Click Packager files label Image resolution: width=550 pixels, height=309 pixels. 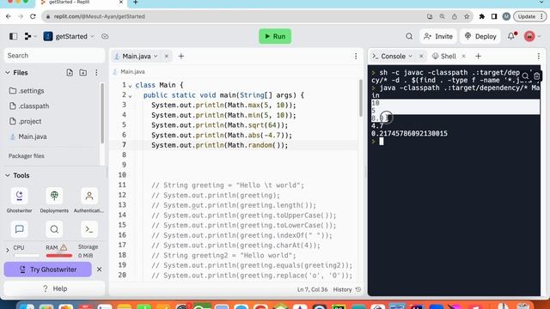(x=27, y=156)
